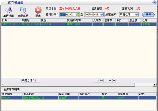Click the end date 2007-12-13 field

(x=93, y=15)
